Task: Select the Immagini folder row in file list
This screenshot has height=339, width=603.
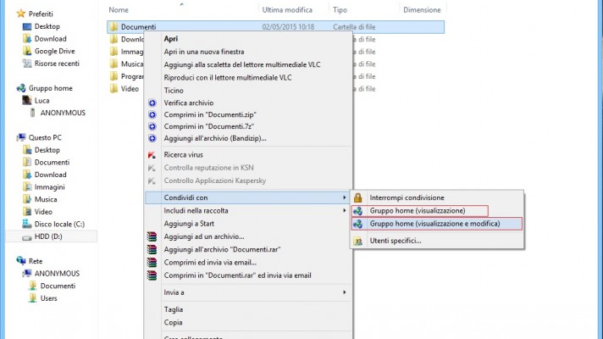Action: [x=132, y=52]
